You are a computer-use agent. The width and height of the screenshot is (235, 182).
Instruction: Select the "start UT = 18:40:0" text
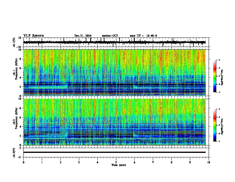(x=143, y=36)
